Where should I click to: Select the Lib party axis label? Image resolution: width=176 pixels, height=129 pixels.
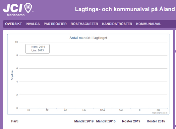pyautogui.click(x=84, y=110)
